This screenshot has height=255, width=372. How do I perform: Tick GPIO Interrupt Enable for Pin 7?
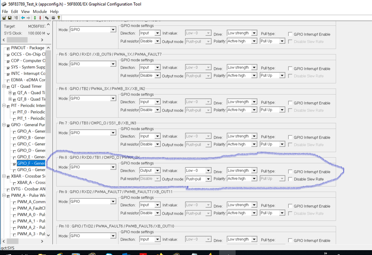(x=290, y=137)
